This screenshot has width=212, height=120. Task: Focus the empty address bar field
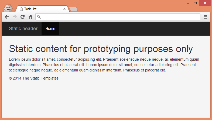pyautogui.click(x=118, y=17)
